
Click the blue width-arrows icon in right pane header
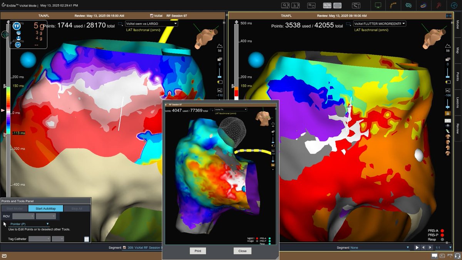coord(449,15)
